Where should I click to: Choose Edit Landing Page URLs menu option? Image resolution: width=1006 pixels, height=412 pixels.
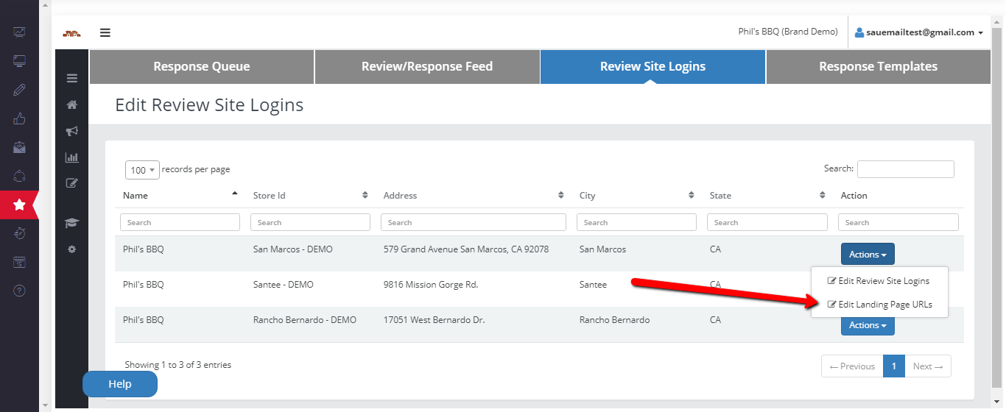pos(880,305)
